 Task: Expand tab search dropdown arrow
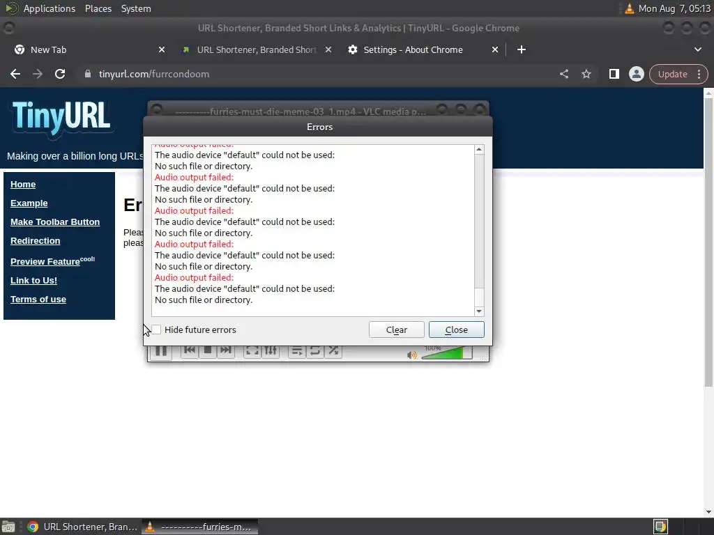697,49
